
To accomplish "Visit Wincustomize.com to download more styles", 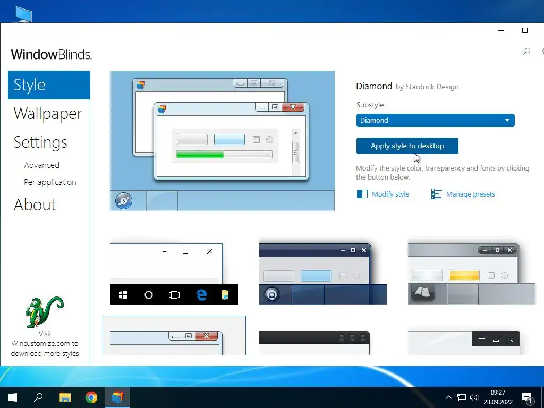I will coord(45,344).
